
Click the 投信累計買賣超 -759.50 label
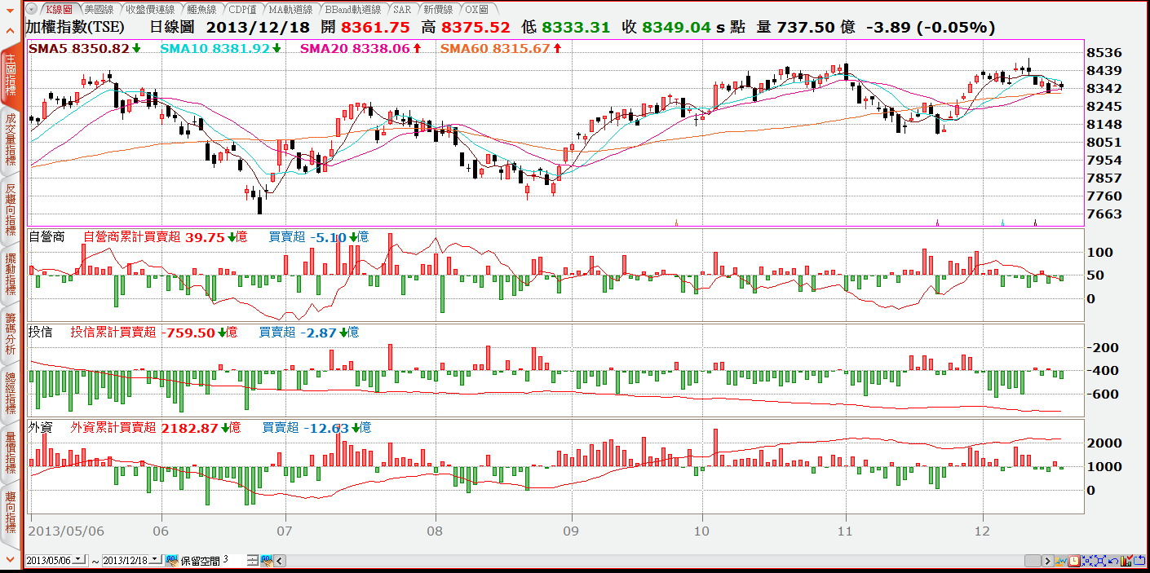[153, 333]
